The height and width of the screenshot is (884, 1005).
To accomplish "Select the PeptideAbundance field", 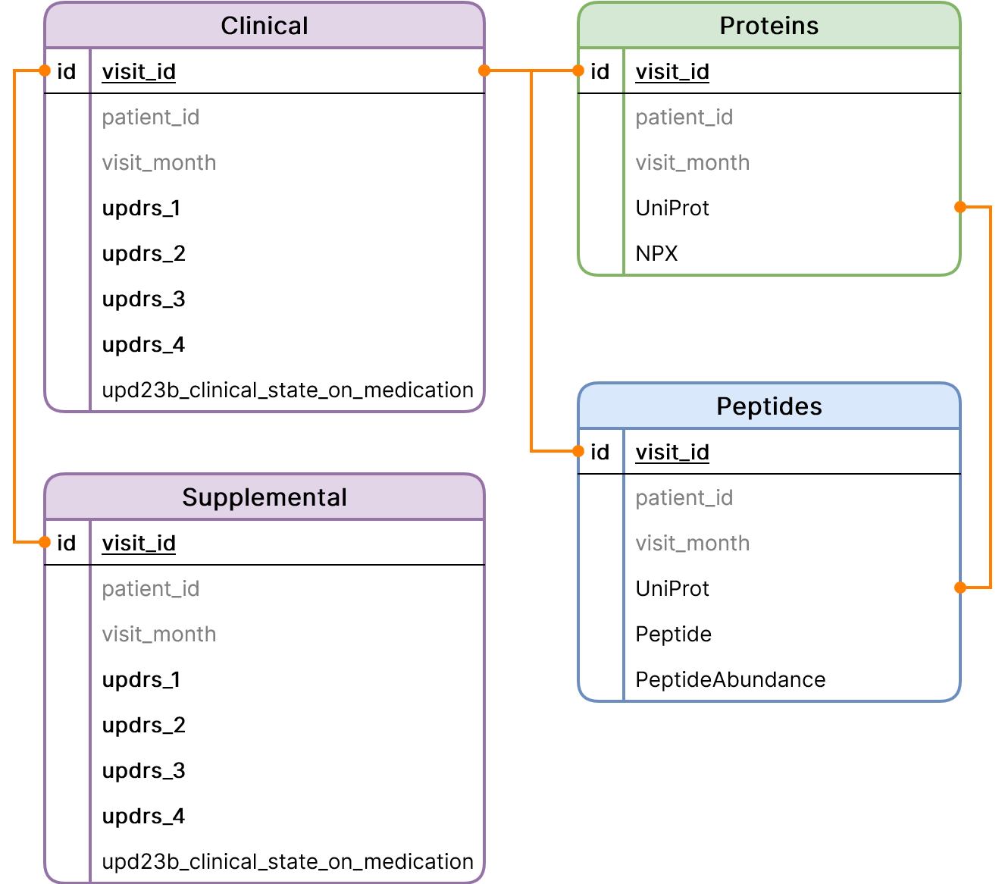I will point(730,679).
